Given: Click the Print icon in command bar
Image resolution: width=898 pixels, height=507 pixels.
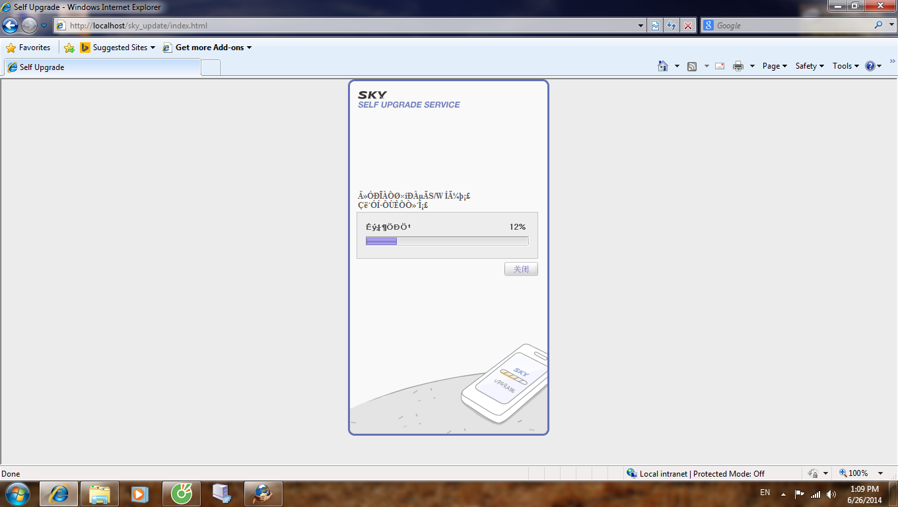Looking at the screenshot, I should [x=738, y=66].
